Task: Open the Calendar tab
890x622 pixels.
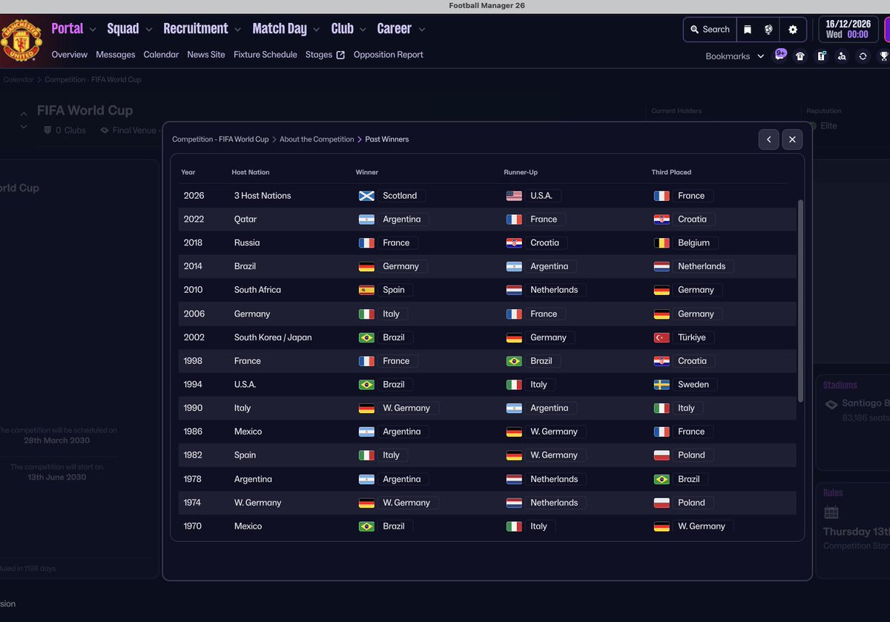Action: [x=161, y=55]
